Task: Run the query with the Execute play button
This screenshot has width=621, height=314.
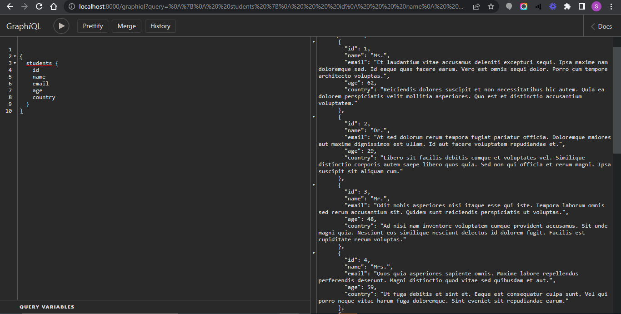Action: pos(61,26)
